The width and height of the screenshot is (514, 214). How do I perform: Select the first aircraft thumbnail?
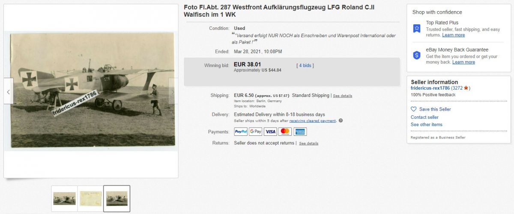tap(64, 198)
